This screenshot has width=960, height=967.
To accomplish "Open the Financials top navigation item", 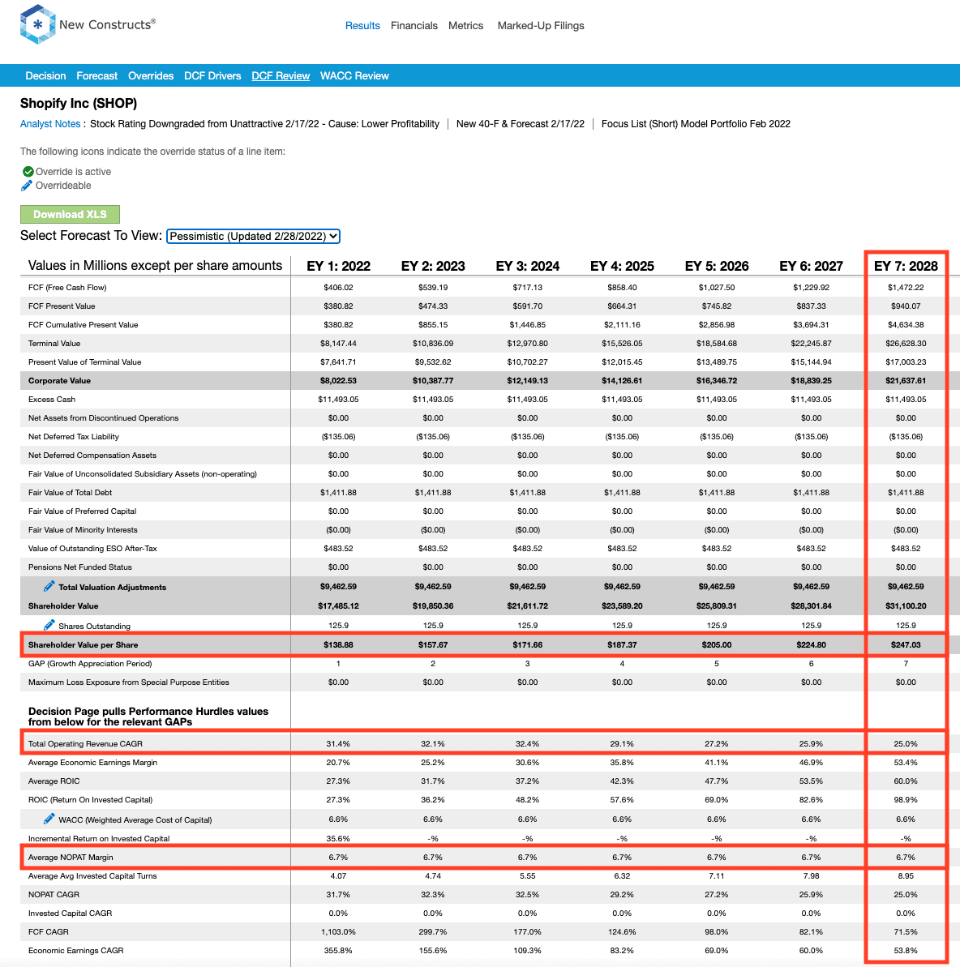I will (x=414, y=26).
